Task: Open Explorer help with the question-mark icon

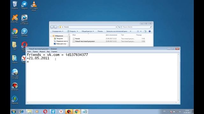Action: (x=149, y=31)
